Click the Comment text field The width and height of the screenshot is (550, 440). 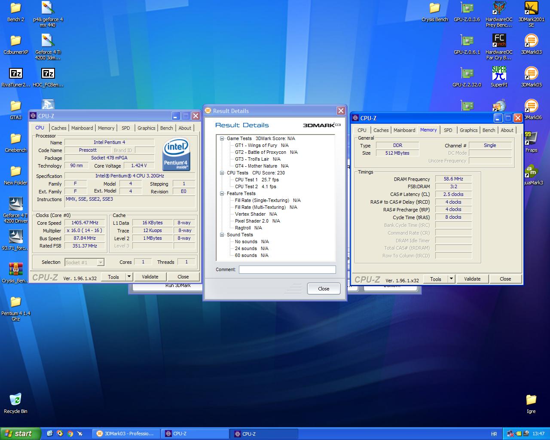coord(287,269)
